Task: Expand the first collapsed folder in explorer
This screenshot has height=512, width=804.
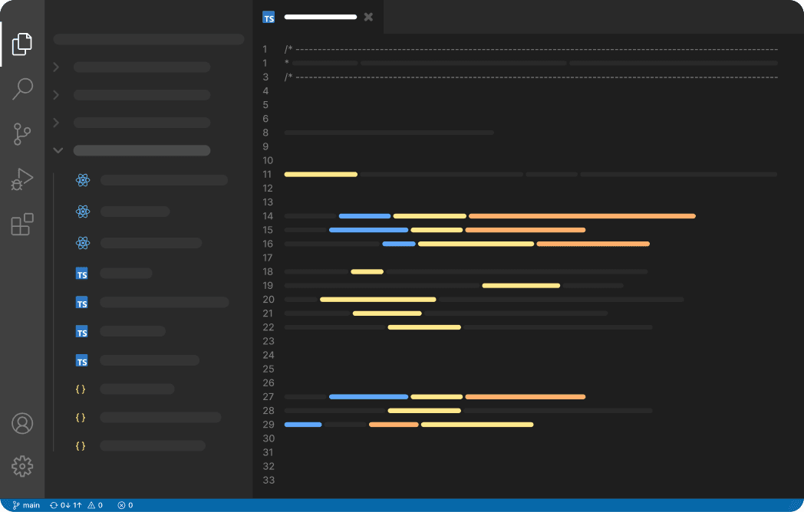Action: (56, 67)
